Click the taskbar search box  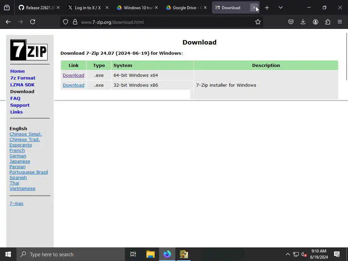point(71,254)
